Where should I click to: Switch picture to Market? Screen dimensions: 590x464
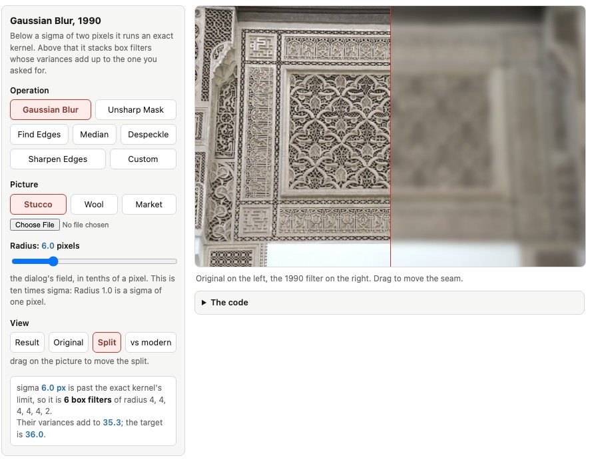[149, 204]
